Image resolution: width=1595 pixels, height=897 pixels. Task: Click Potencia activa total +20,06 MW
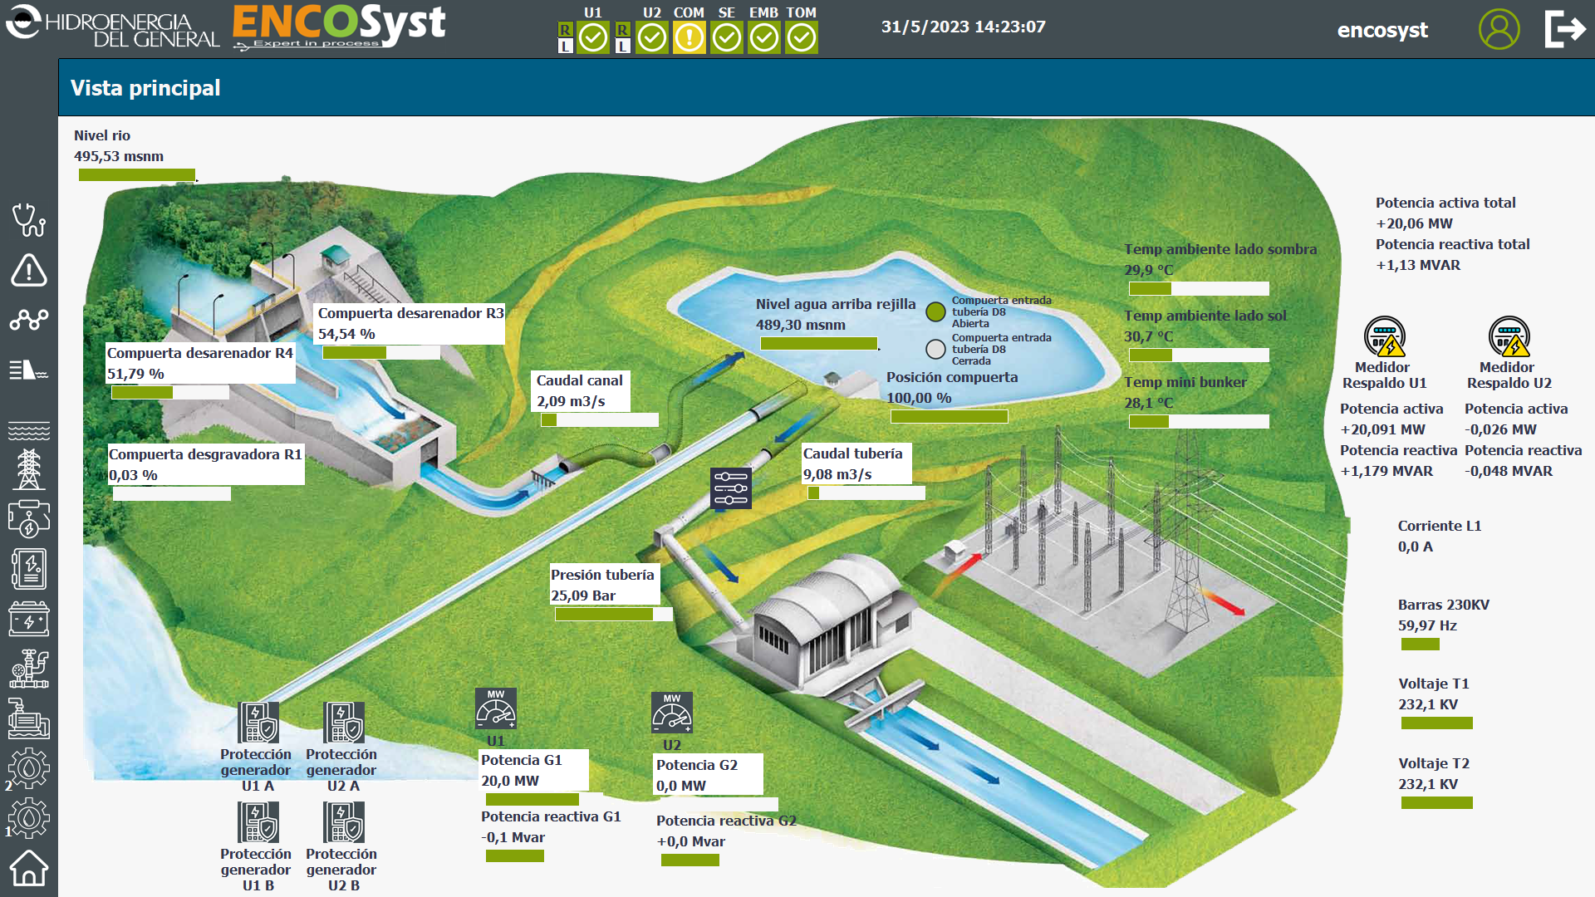pos(1415,223)
